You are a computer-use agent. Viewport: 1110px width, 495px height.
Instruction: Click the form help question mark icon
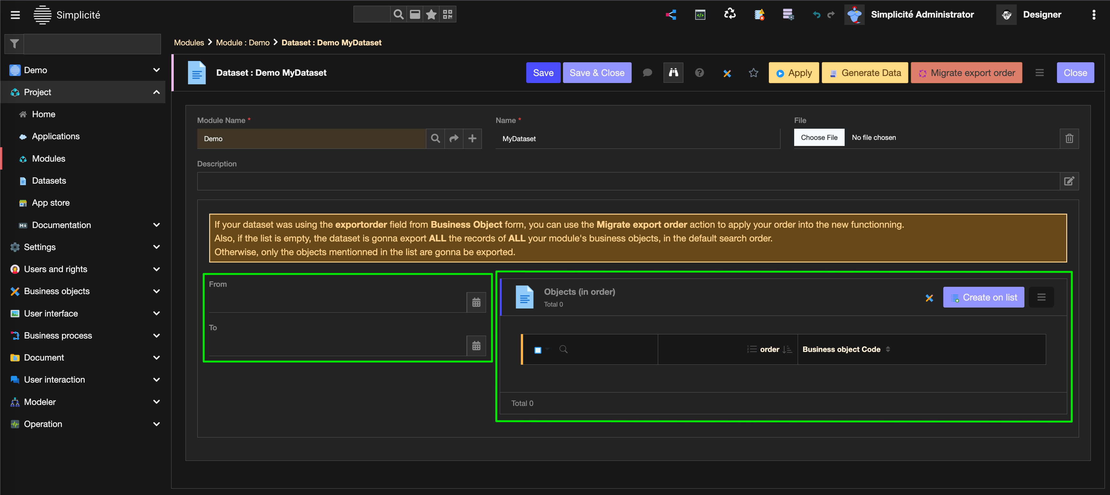coord(699,73)
